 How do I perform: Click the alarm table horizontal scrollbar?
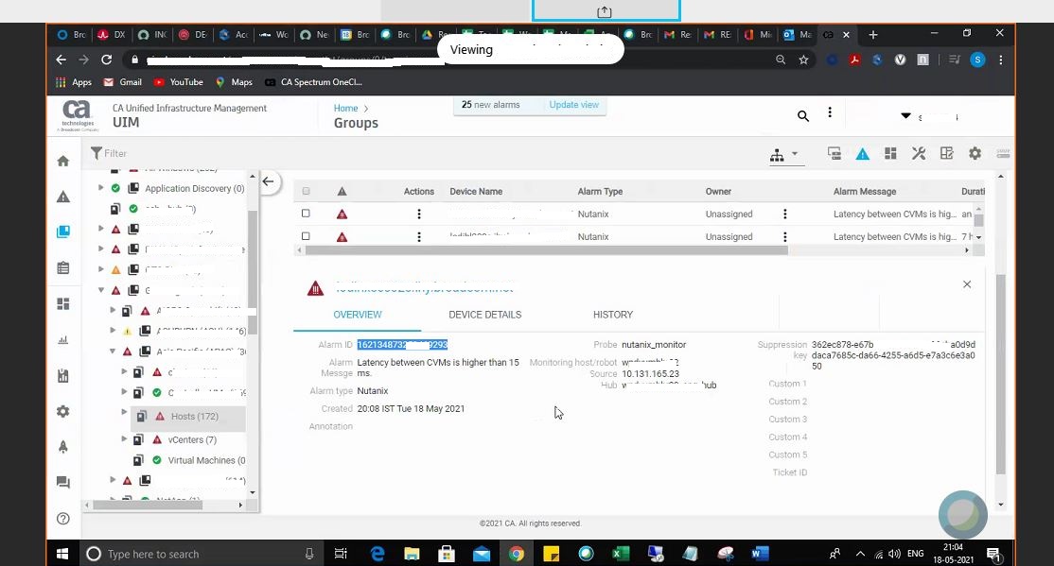[547, 250]
